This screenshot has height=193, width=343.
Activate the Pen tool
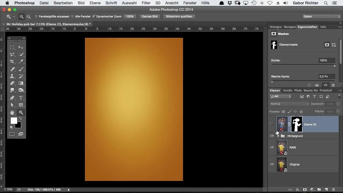[12, 98]
